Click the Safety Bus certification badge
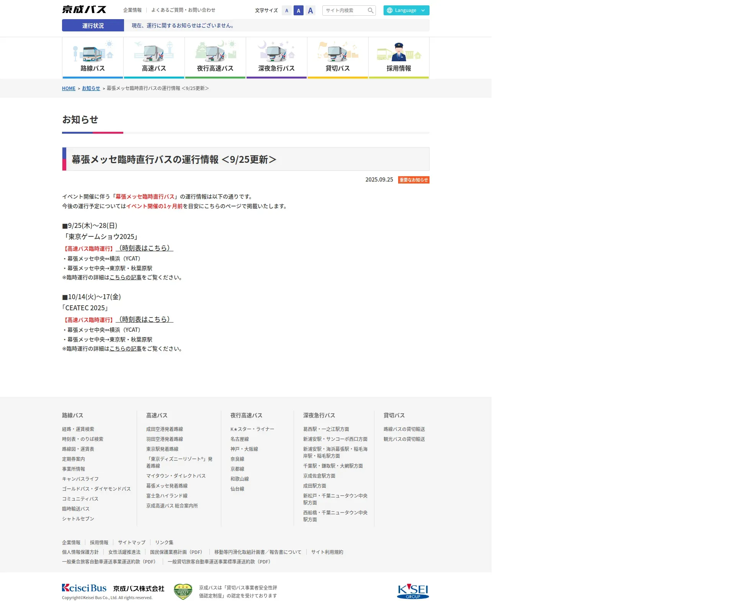This screenshot has height=611, width=735. click(183, 591)
